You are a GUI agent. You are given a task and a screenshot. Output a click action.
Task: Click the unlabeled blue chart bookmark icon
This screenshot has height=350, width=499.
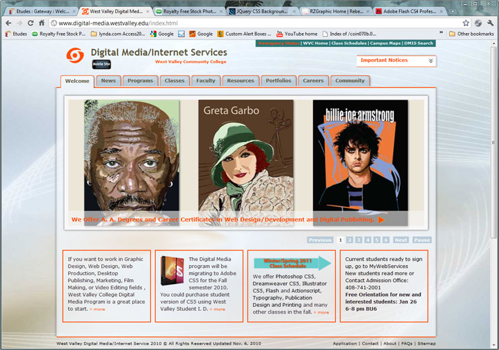point(181,34)
